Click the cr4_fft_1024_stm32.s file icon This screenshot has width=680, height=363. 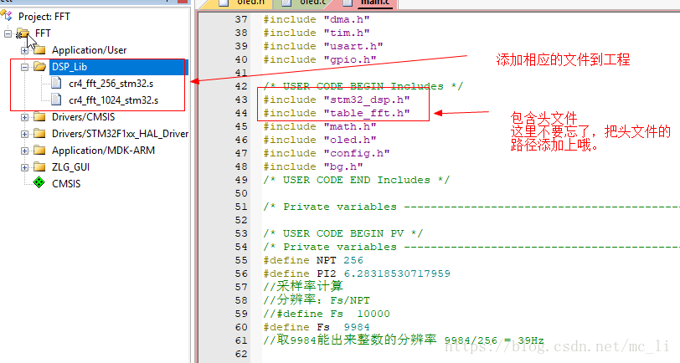coord(56,100)
